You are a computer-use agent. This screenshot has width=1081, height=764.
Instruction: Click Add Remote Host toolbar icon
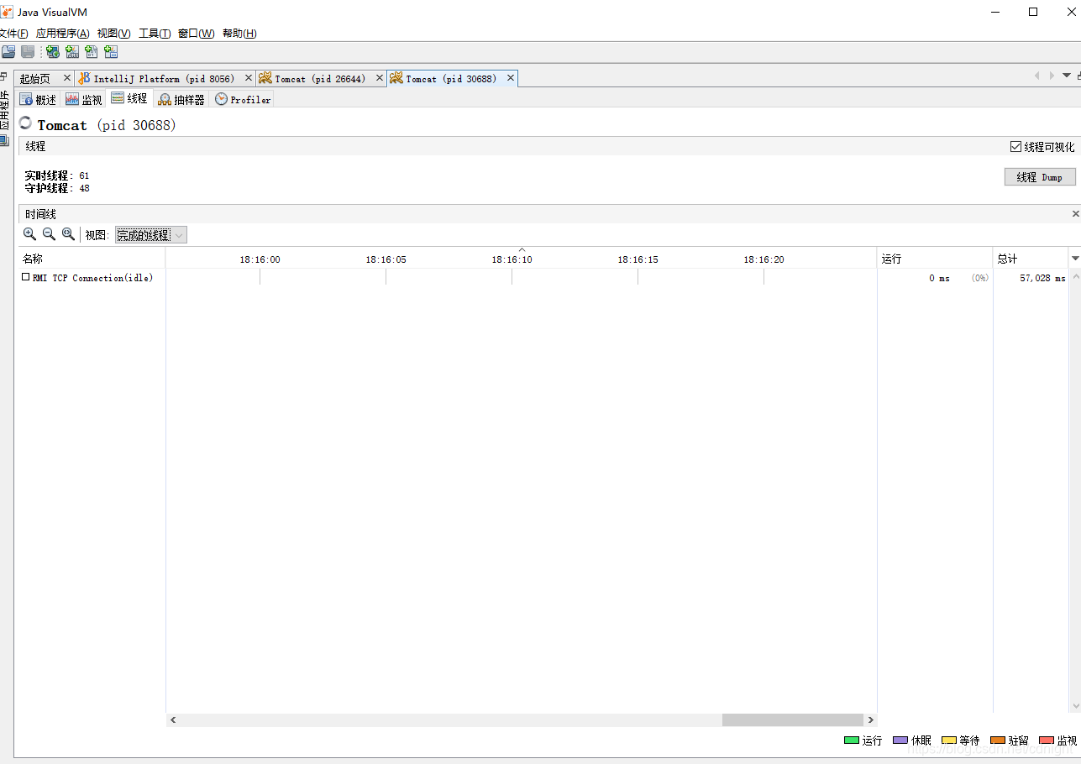coord(53,52)
